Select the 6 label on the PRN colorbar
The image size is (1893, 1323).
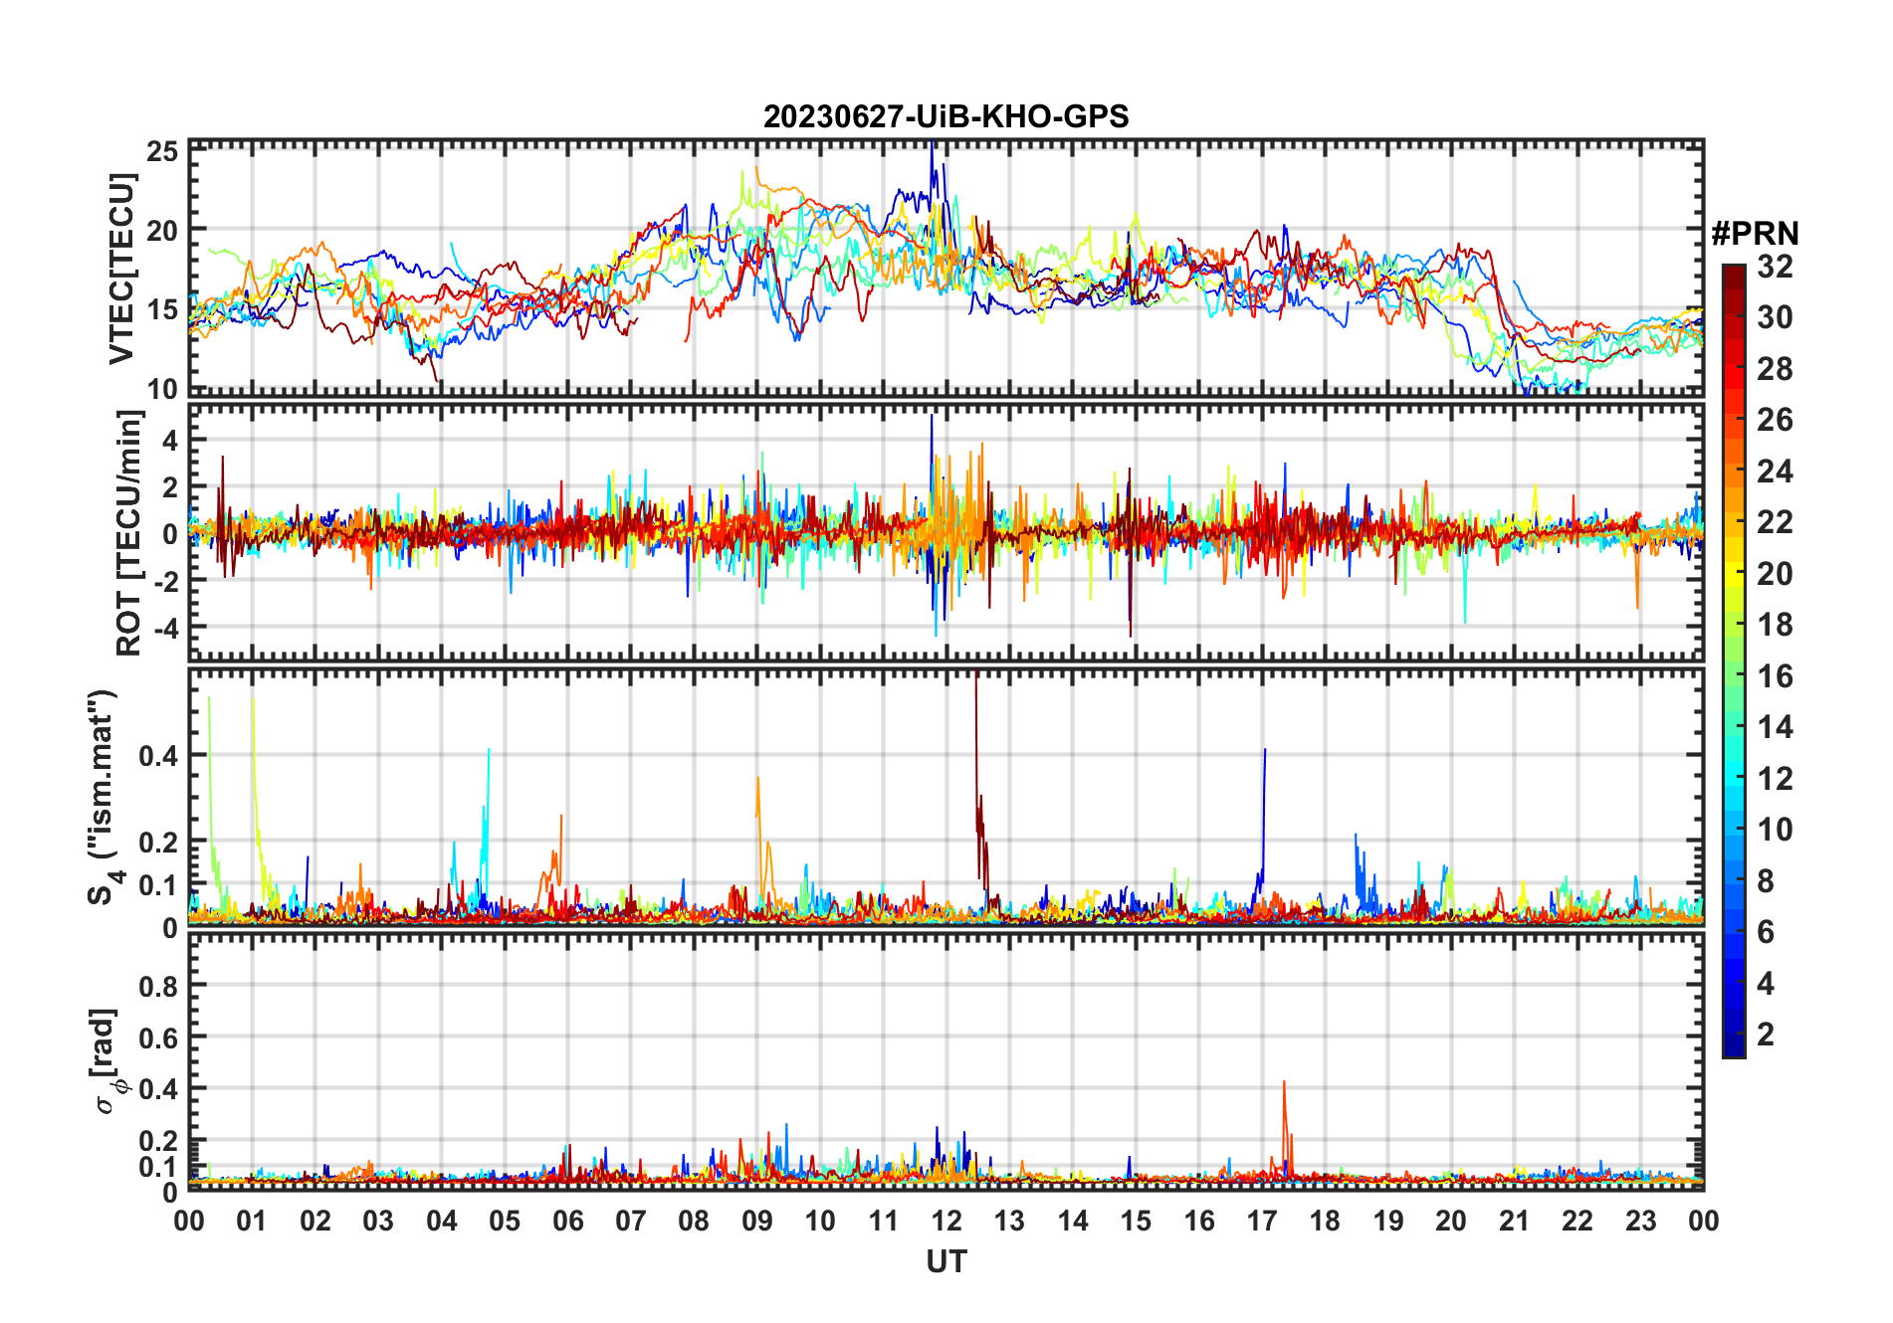click(1766, 932)
